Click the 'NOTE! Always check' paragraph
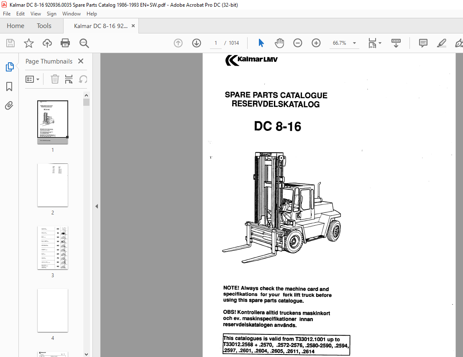463x357 pixels. pos(277,294)
